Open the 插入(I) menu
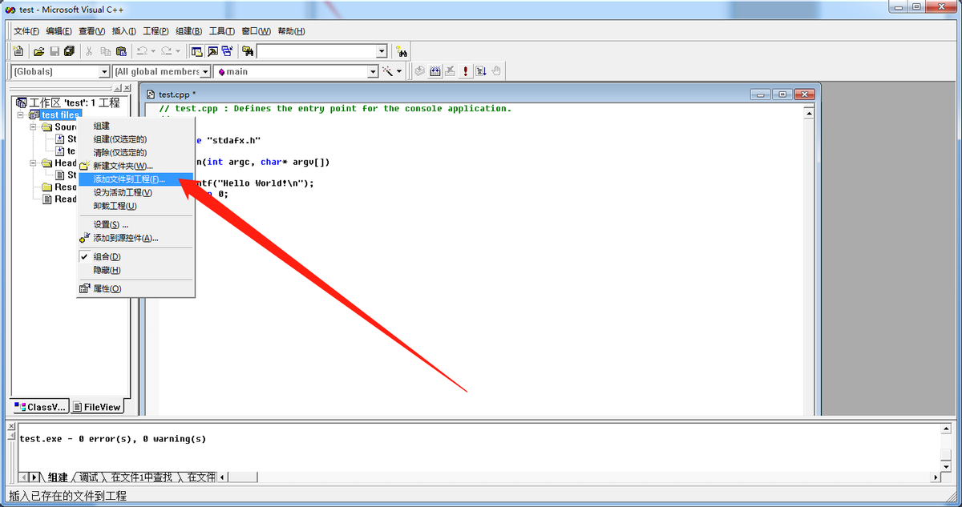This screenshot has width=962, height=507. [124, 31]
